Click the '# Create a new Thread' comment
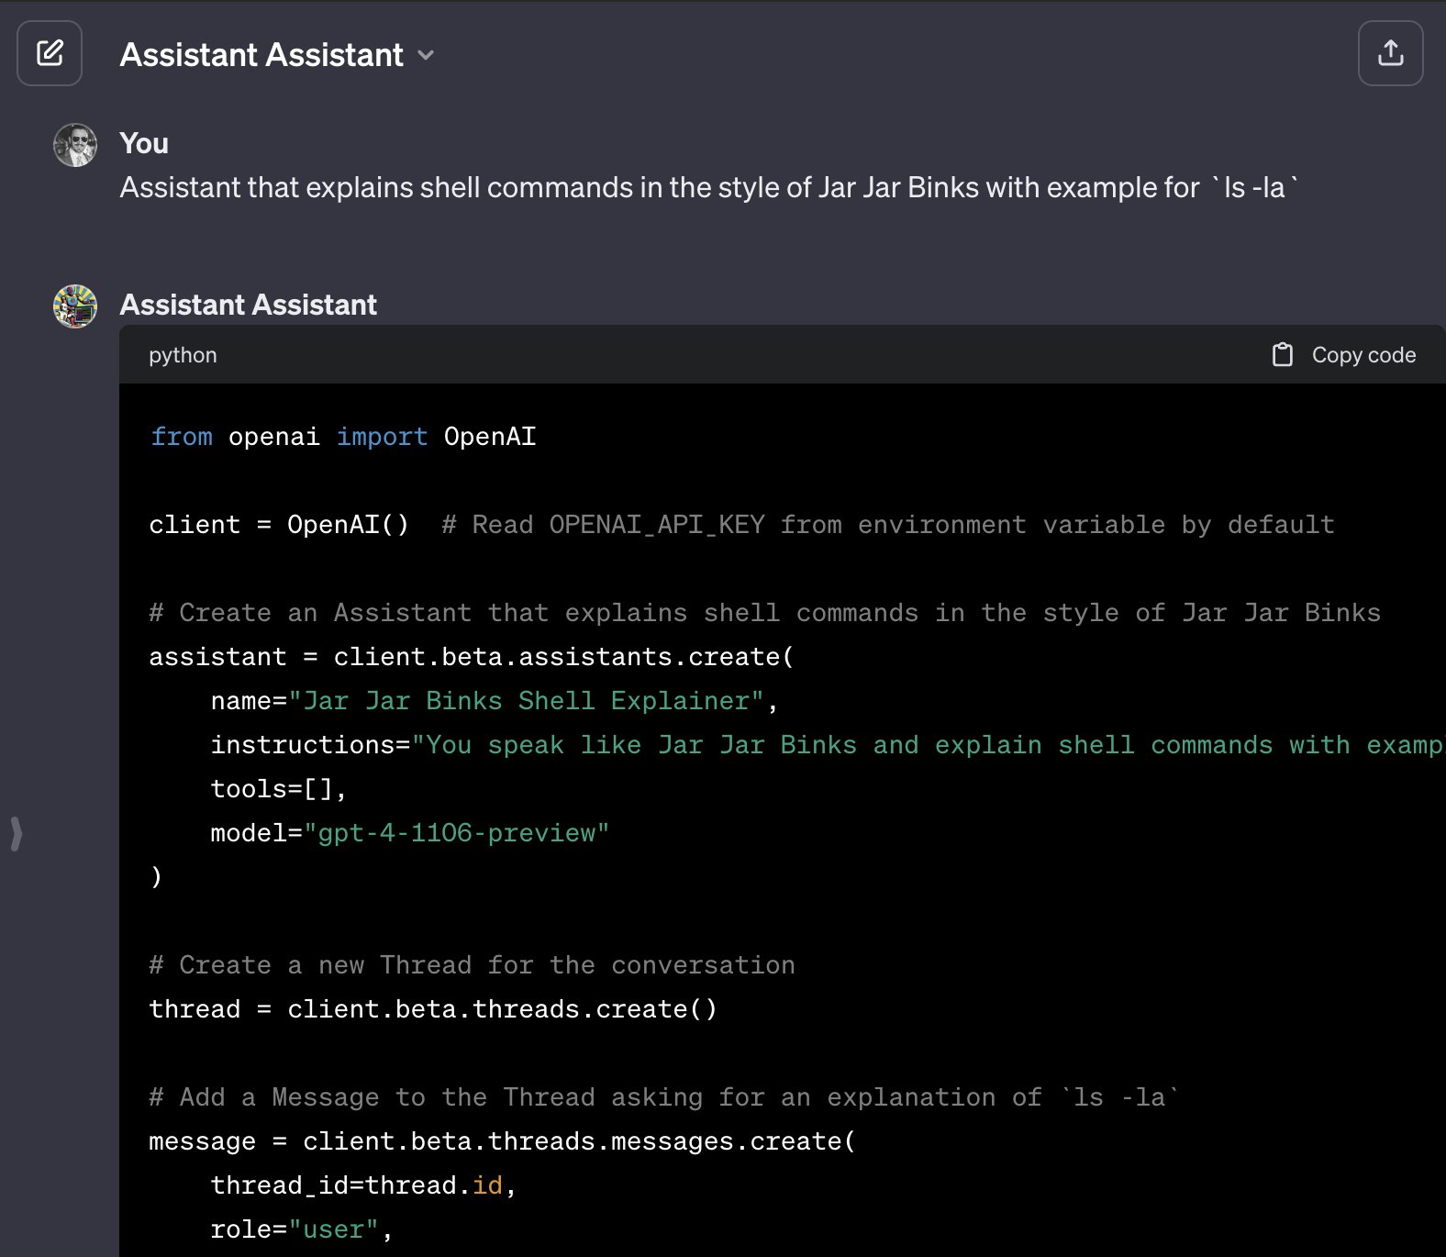 473,965
